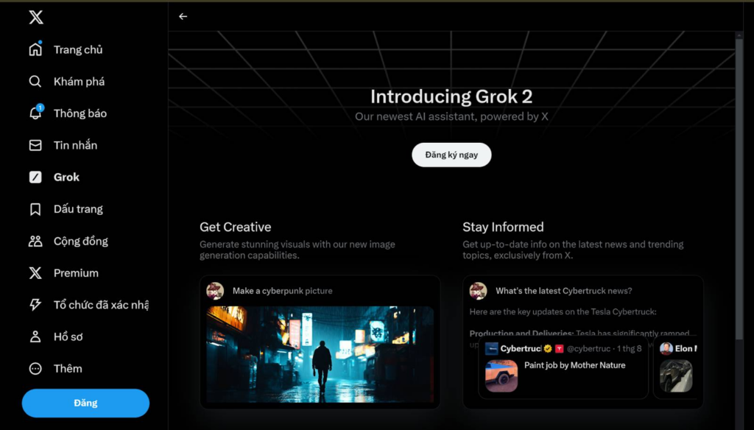Click the cyberpunk street image thumbnail
The height and width of the screenshot is (430, 754).
click(320, 354)
